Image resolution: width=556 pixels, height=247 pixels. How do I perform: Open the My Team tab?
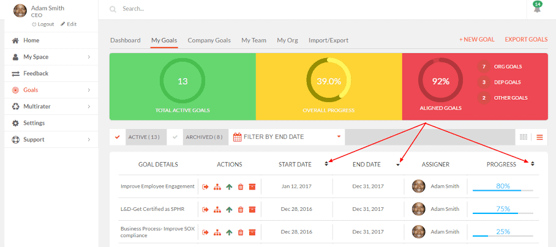(254, 40)
